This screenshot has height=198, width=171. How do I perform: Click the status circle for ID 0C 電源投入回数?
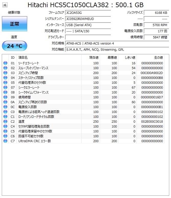[5, 107]
